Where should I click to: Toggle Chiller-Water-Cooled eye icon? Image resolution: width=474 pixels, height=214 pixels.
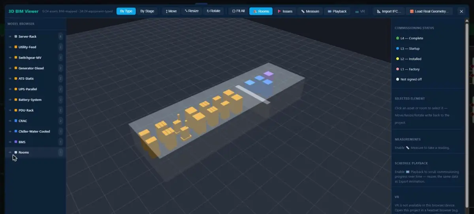click(x=10, y=131)
